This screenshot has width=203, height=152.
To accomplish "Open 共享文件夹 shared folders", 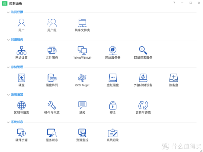I will tap(82, 23).
